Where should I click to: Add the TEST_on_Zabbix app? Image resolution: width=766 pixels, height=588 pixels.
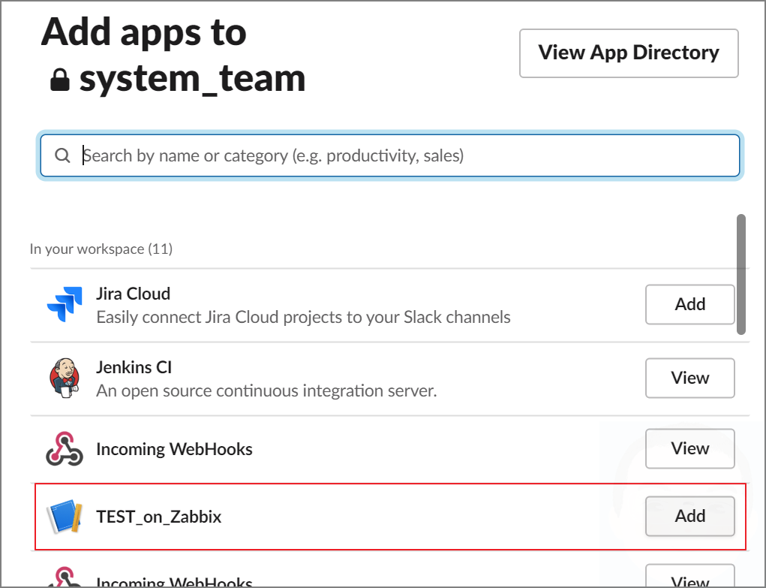click(x=689, y=516)
